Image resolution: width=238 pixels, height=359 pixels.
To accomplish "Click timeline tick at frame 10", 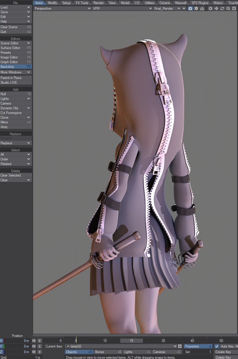I will pyautogui.click(x=105, y=341).
